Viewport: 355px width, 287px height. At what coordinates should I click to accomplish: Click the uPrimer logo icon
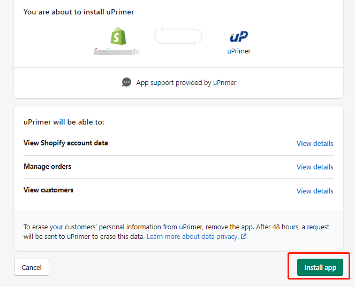[239, 36]
